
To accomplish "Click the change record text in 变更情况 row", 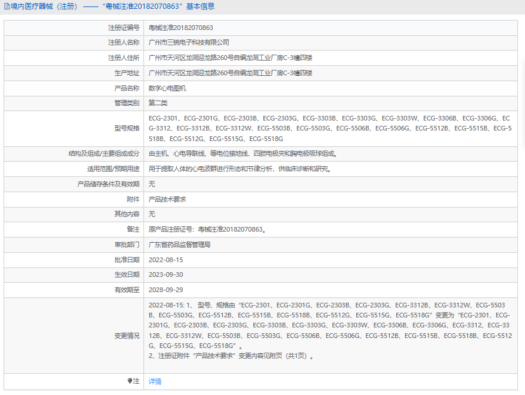I will pos(330,330).
